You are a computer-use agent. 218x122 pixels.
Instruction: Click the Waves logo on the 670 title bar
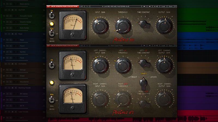point(48,46)
